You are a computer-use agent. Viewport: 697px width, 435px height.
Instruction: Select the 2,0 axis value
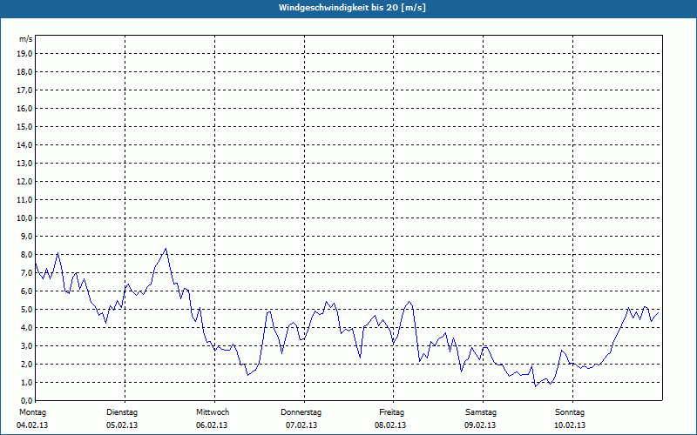(26, 364)
